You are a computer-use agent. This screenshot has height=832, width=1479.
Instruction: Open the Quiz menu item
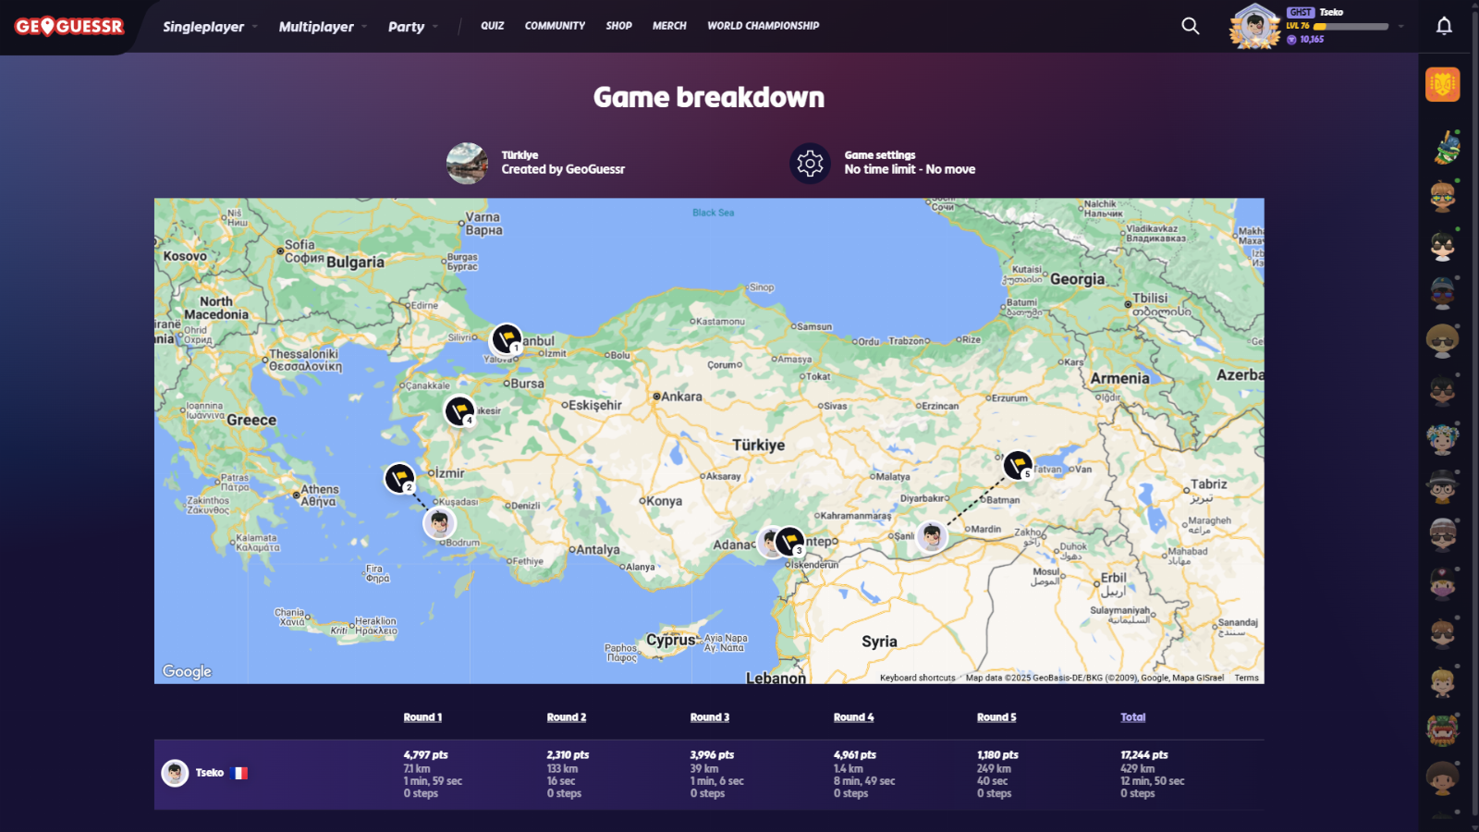tap(492, 26)
